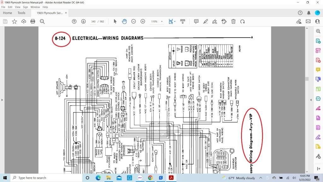The width and height of the screenshot is (323, 182).
Task: Expand the left navigation pane arrow
Action: (x=2, y=100)
